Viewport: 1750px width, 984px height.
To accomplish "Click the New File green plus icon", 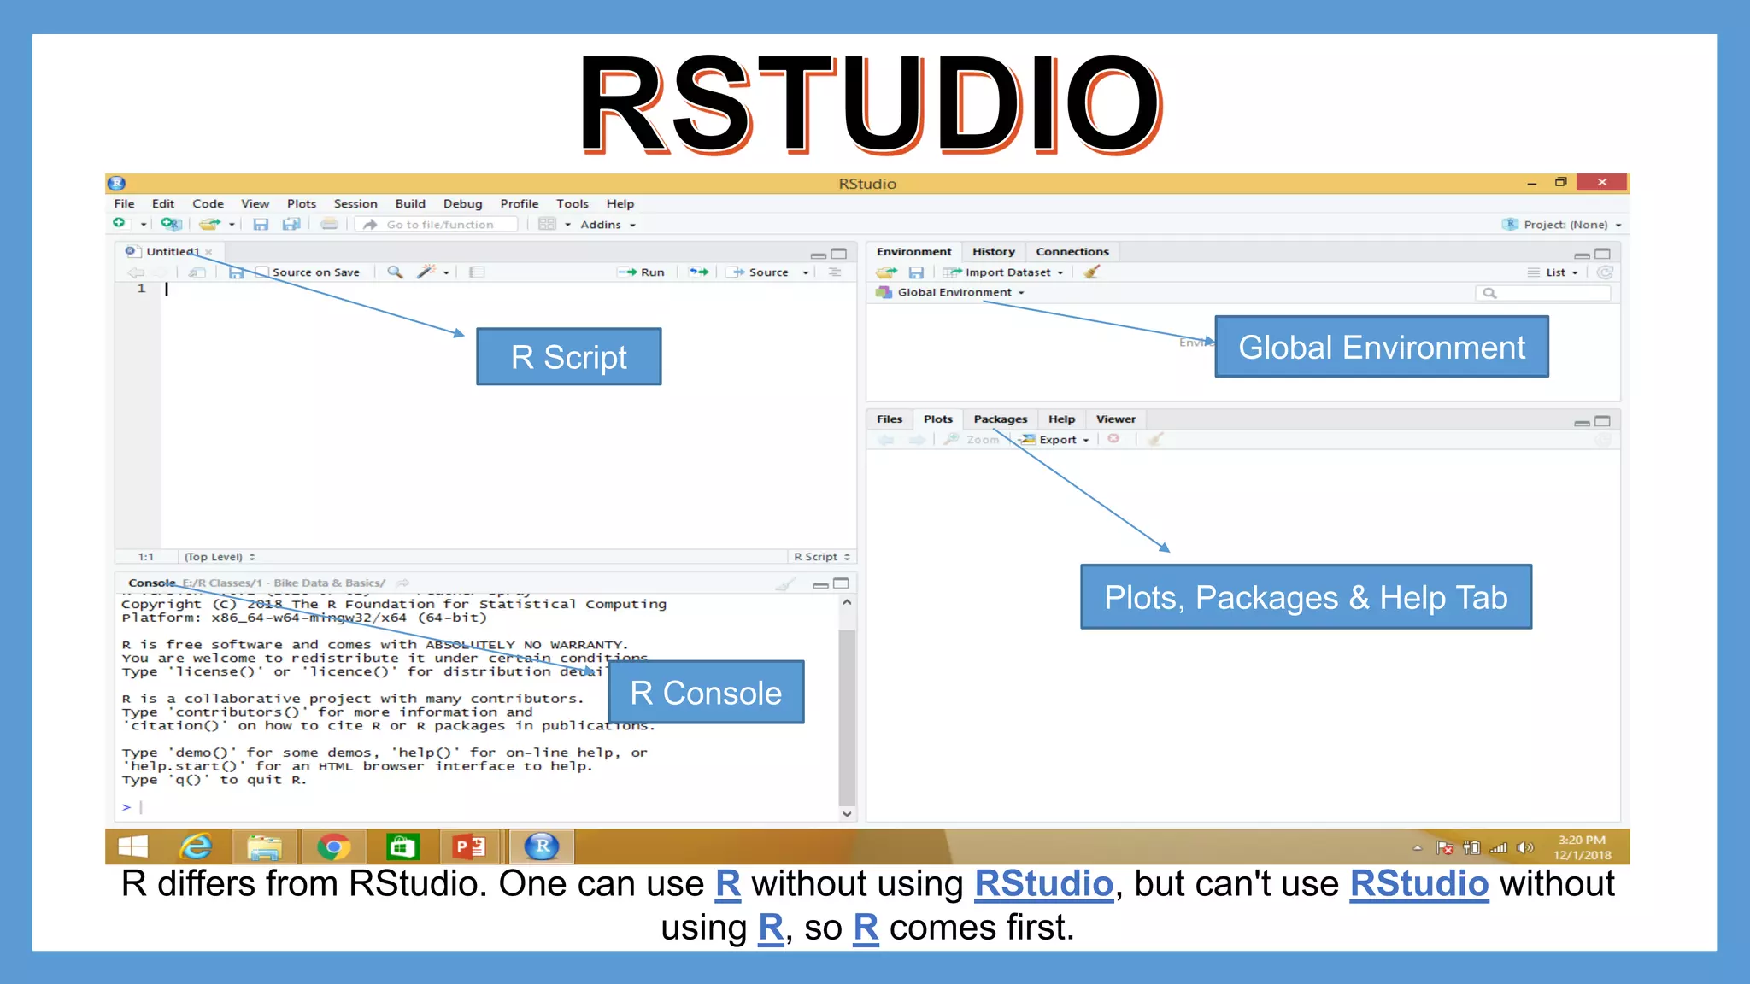I will coord(120,224).
